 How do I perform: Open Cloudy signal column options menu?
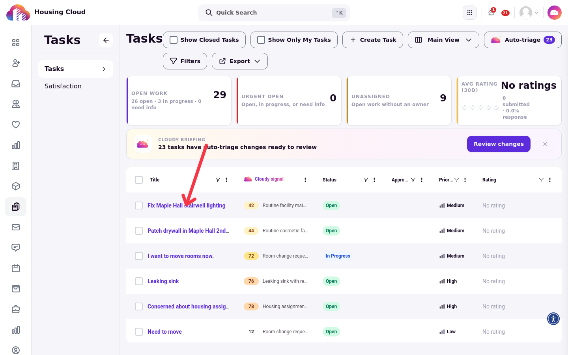[x=305, y=180]
